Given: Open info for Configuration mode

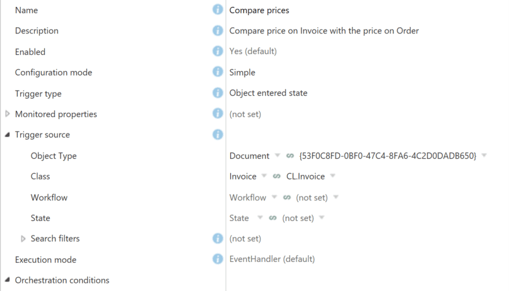Looking at the screenshot, I should 218,72.
